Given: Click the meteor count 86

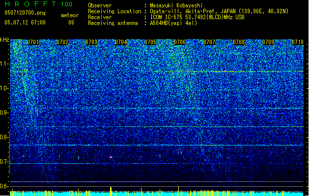Looking at the screenshot, I should 71,23.
